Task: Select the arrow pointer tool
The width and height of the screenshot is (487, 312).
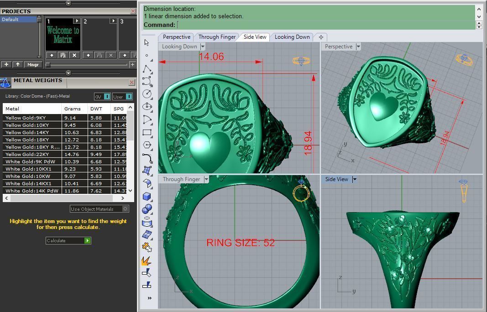Action: (147, 42)
